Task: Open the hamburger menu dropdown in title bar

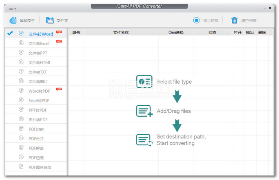Action: (13, 8)
